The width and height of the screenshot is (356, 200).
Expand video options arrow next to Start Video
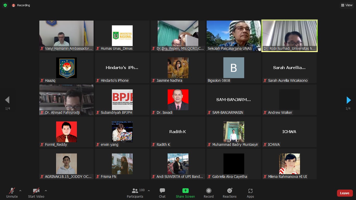tap(46, 191)
